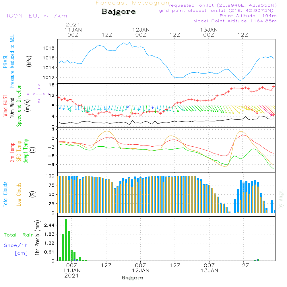Click the Snow/1h blue legend label
The width and height of the screenshot is (287, 287).
(x=16, y=245)
